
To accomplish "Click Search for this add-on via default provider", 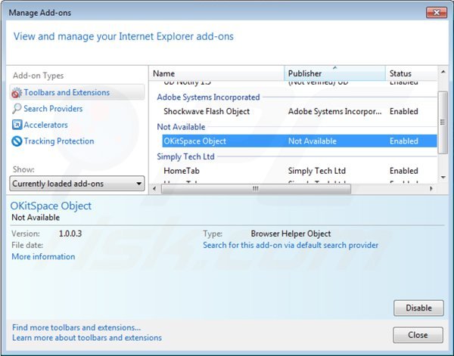I will click(291, 245).
